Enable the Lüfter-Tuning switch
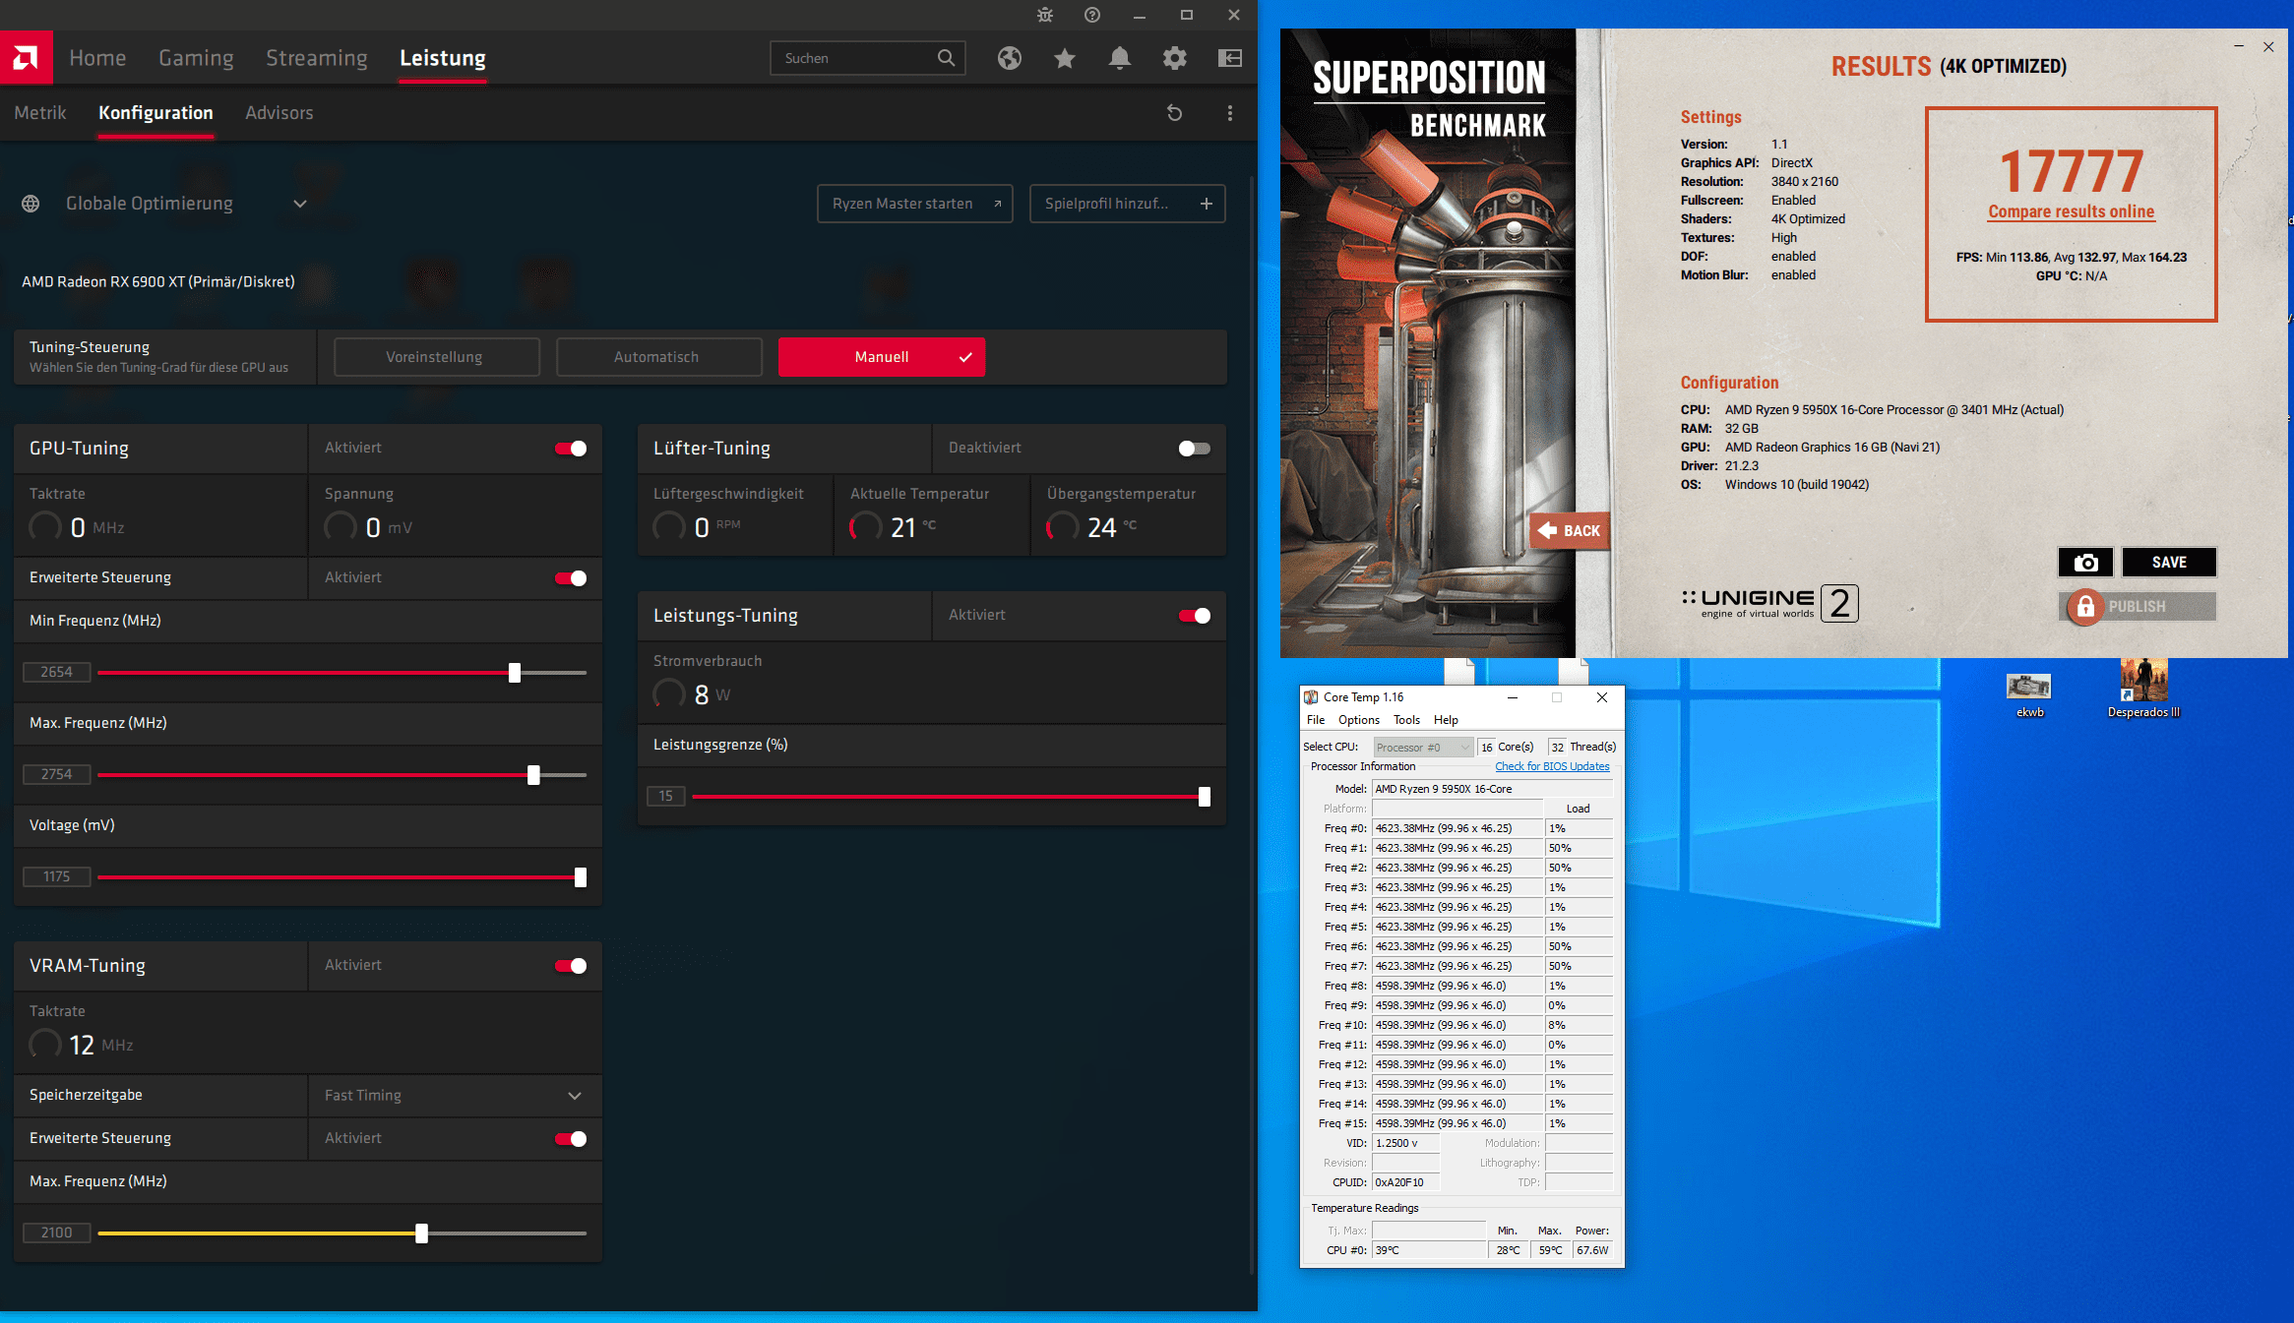Screen dimensions: 2294x1323 (1195, 449)
